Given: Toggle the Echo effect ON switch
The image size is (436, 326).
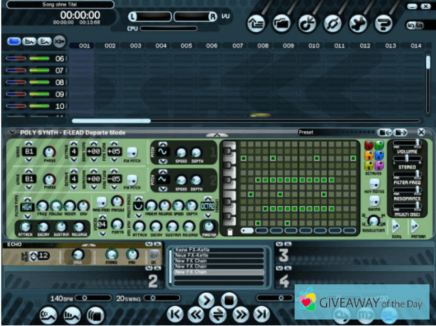Looking at the screenshot, I should (x=154, y=255).
